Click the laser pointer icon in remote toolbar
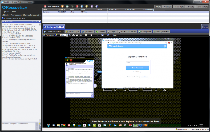 coord(97,35)
